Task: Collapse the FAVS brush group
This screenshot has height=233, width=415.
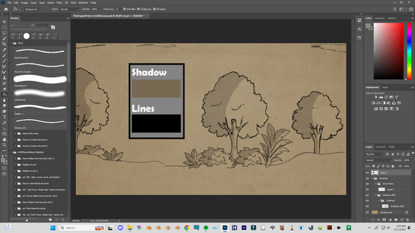Action: click(x=11, y=43)
